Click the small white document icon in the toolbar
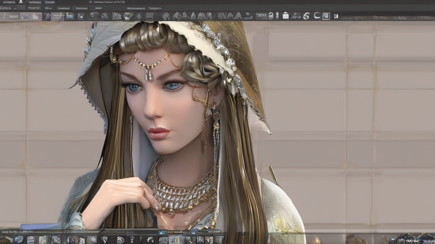Viewport: 435px width, 244px height. coord(336,16)
